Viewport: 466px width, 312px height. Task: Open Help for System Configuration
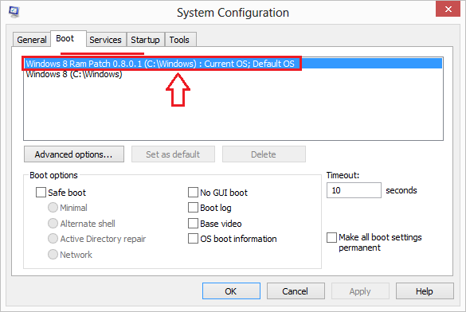point(425,291)
